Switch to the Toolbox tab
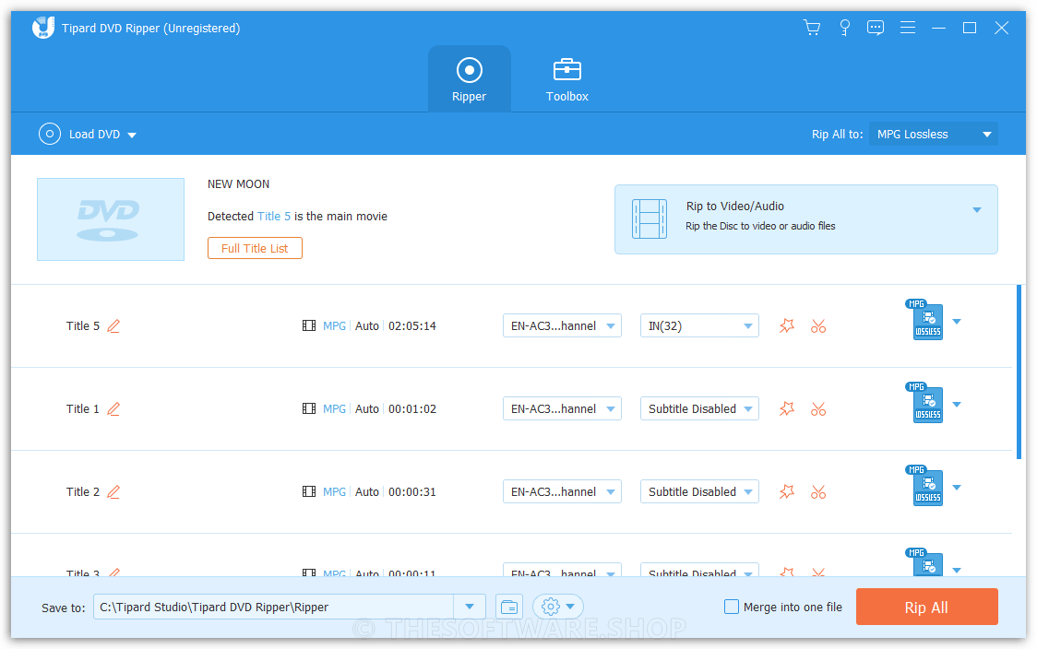Viewport: 1037px width, 649px height. 566,80
